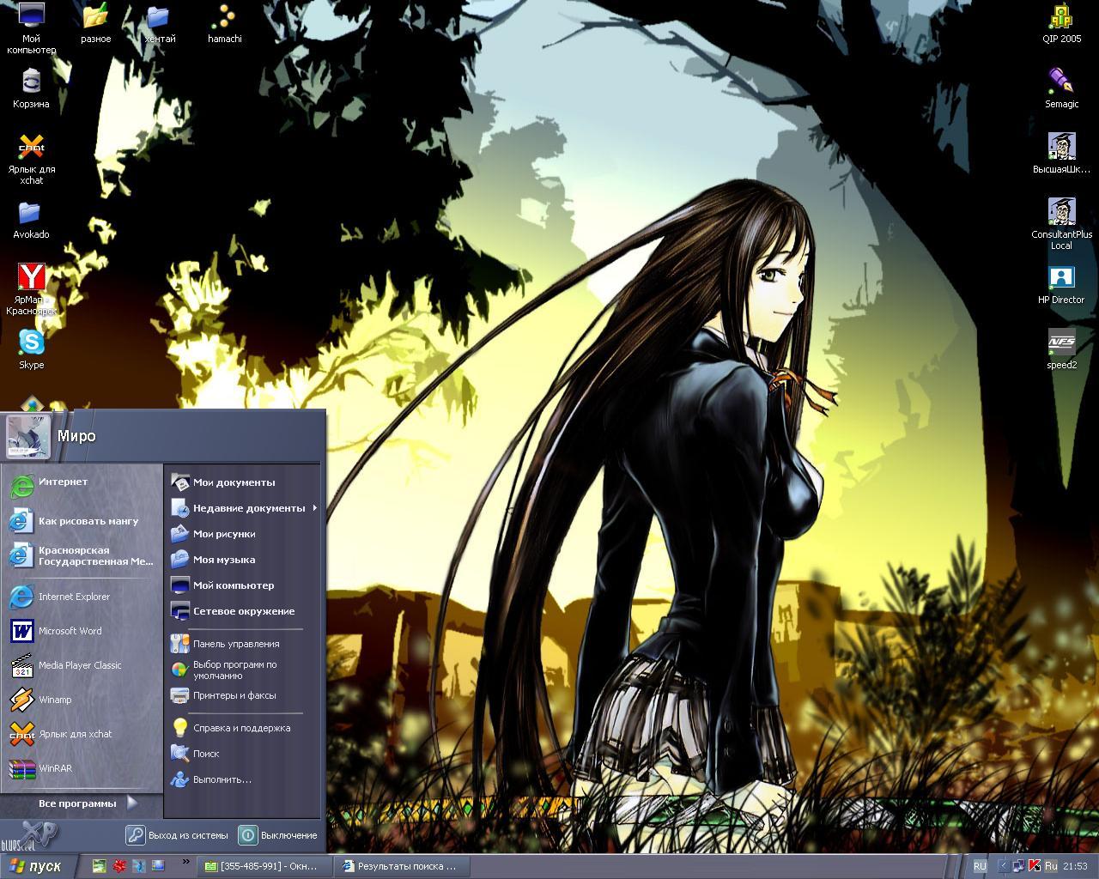The height and width of the screenshot is (879, 1099).
Task: Open Принтеры и факсы
Action: pyautogui.click(x=244, y=695)
